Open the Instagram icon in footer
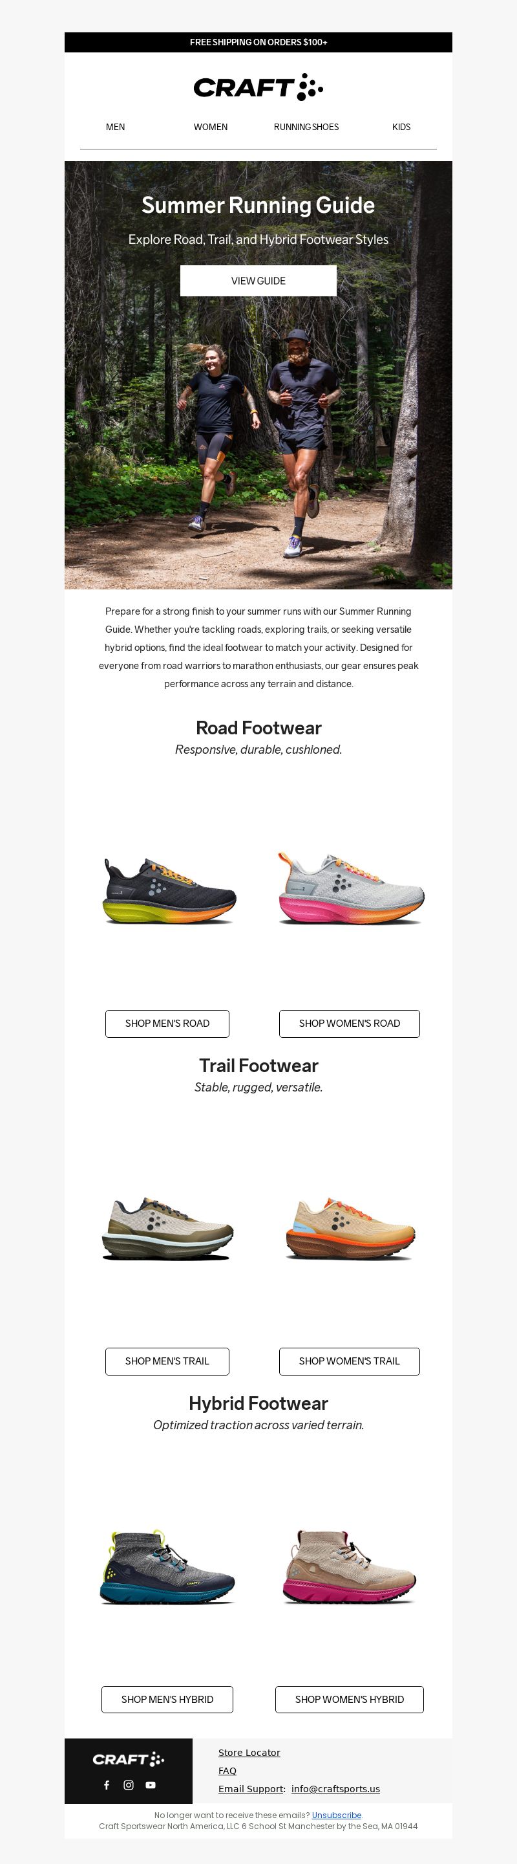The image size is (517, 1864). point(129,1785)
